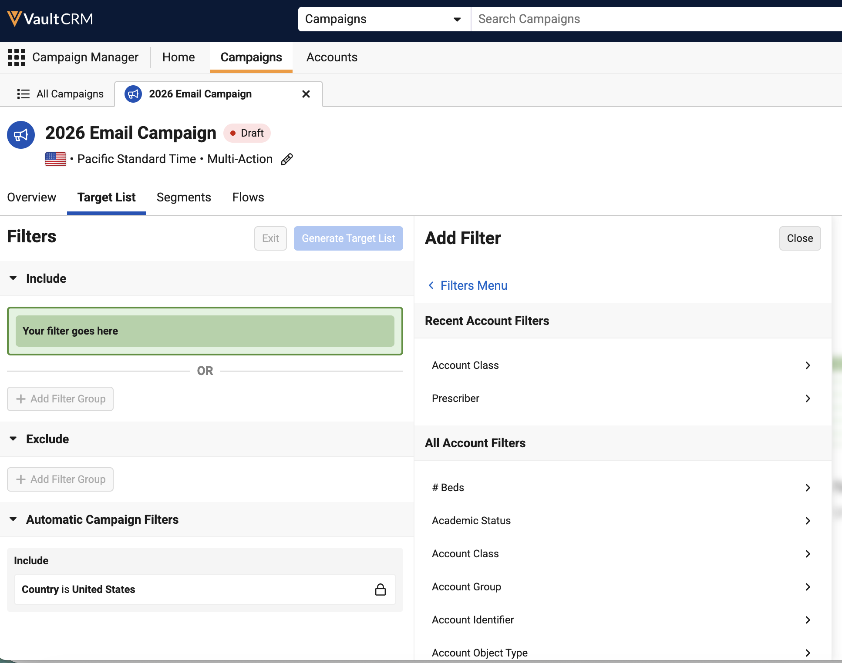Click the United States flag icon
Image resolution: width=842 pixels, height=663 pixels.
[x=56, y=159]
